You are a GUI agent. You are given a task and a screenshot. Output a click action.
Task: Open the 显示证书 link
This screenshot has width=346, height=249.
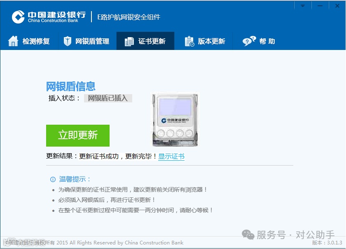coord(171,157)
